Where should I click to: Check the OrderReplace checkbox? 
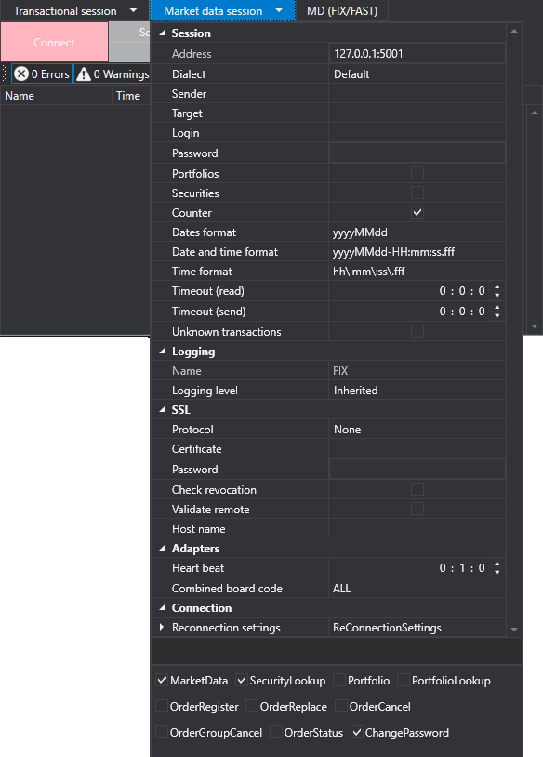pos(252,706)
